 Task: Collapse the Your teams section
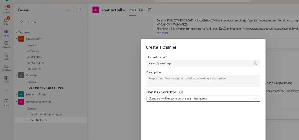coord(16,32)
